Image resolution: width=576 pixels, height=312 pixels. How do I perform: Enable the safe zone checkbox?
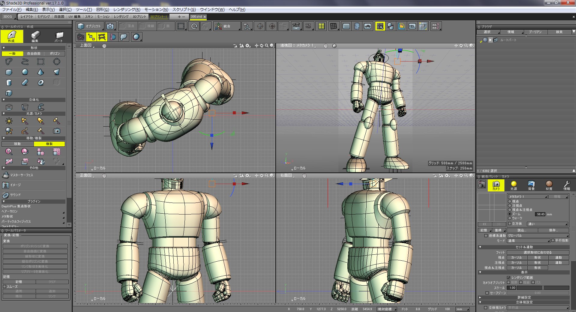(487, 293)
